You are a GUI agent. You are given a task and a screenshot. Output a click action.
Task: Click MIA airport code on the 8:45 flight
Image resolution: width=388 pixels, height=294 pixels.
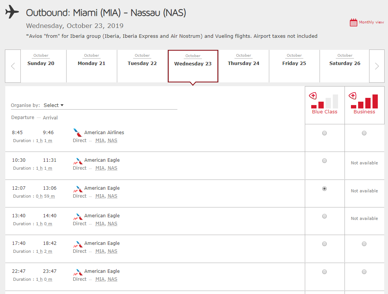tap(100, 141)
